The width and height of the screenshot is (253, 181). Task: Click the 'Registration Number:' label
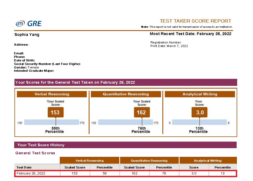(166, 42)
